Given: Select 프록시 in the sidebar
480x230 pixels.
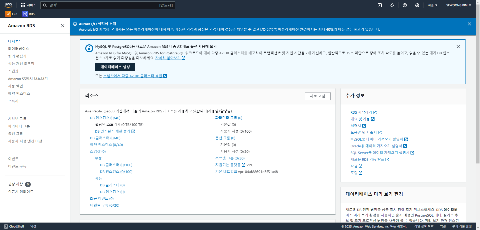Looking at the screenshot, I should [13, 101].
